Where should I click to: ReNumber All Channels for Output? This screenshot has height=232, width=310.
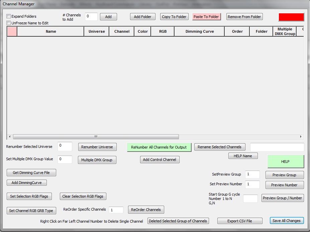(159, 147)
